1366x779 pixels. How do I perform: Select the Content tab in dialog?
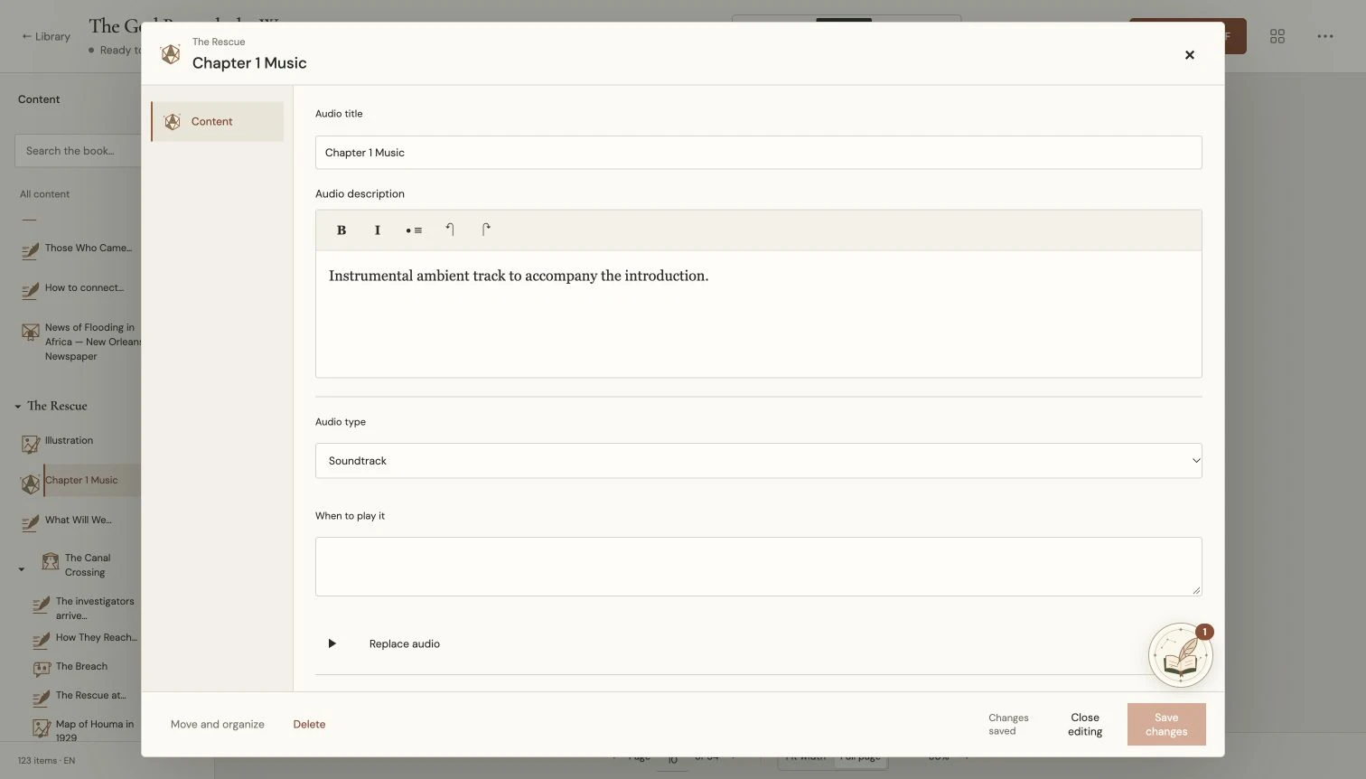(x=218, y=121)
